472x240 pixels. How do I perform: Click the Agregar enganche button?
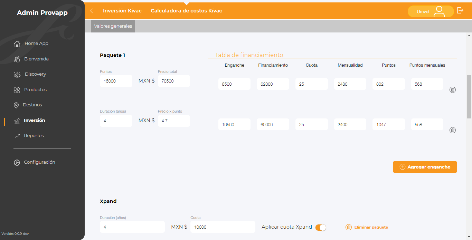pyautogui.click(x=425, y=167)
